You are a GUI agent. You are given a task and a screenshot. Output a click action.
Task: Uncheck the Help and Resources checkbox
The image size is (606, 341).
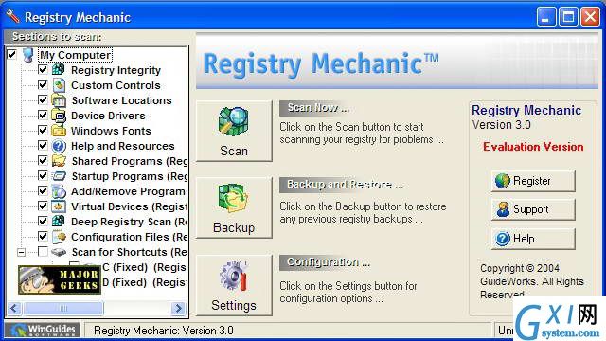click(43, 145)
